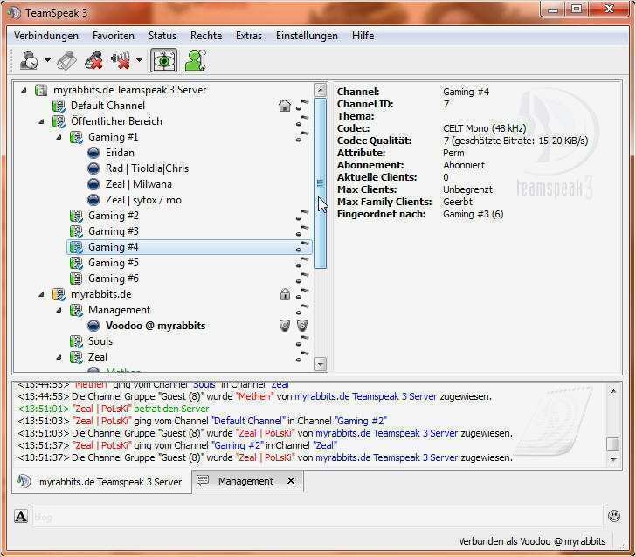Image resolution: width=636 pixels, height=557 pixels.
Task: Open the Hilfe menu
Action: [363, 36]
